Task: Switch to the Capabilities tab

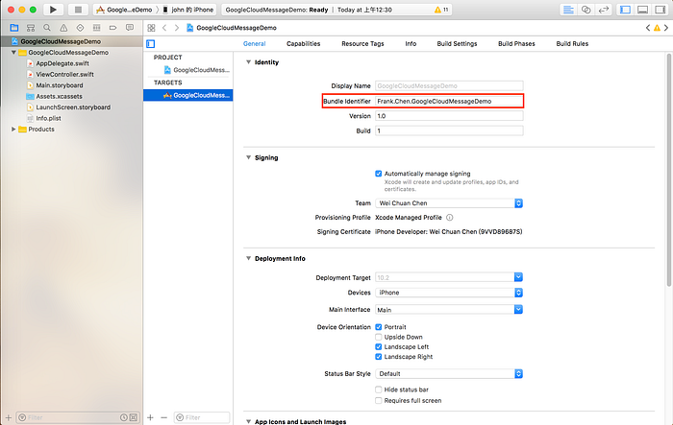Action: 304,44
